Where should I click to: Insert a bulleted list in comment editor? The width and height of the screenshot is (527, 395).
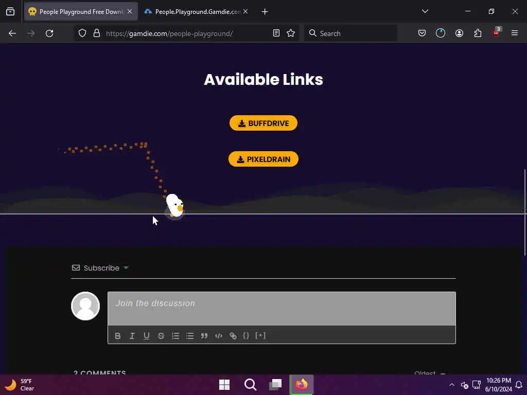(190, 335)
